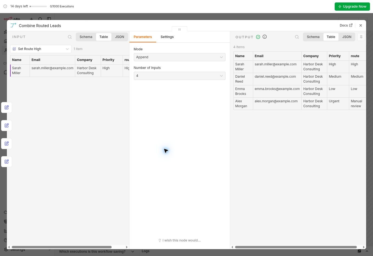Open the 'Which executions is this workflow saving?' dropdown
This screenshot has height=256, width=373.
[x=97, y=252]
